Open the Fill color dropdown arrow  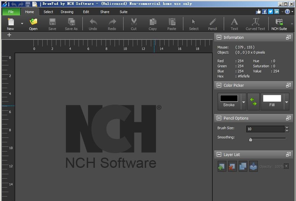click(x=286, y=102)
